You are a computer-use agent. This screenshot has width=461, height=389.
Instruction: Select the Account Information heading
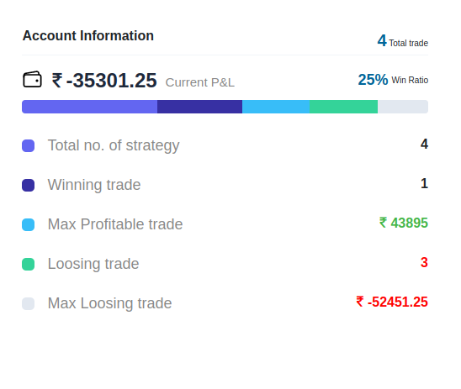[88, 36]
